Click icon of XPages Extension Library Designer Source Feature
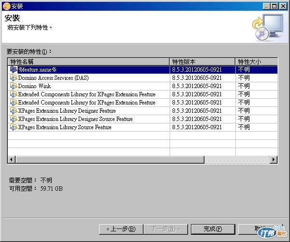 (x=14, y=119)
